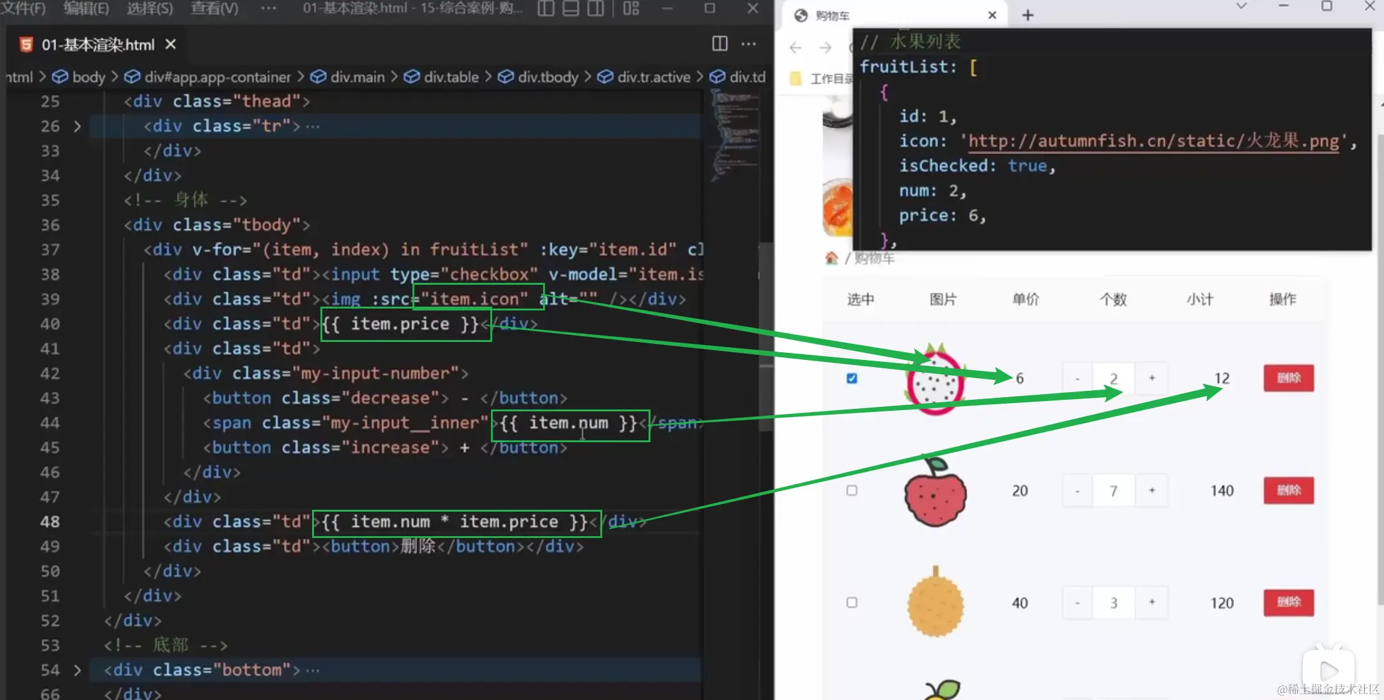Expand folded bottom div at line 54
The width and height of the screenshot is (1384, 700).
pos(77,670)
